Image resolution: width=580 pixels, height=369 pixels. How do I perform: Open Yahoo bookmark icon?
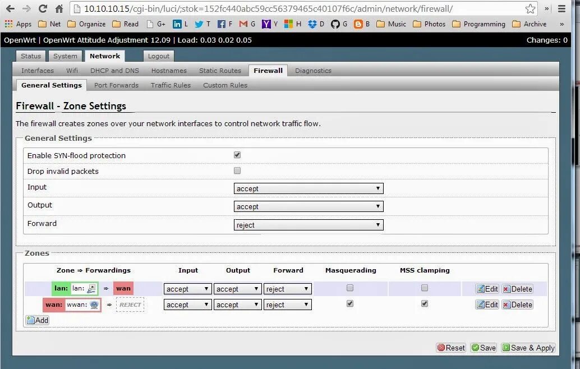tap(266, 24)
